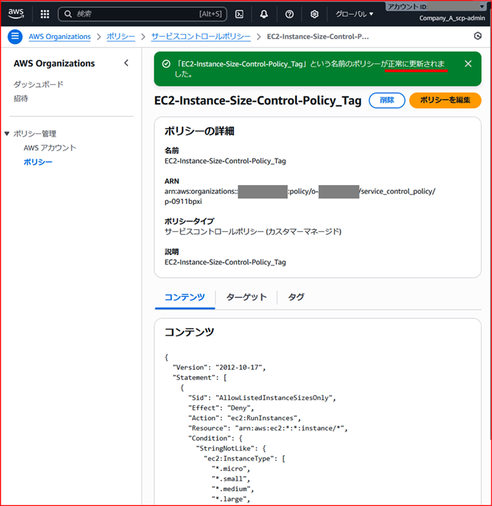Switch to the タグ tab
Image resolution: width=492 pixels, height=506 pixels.
tap(296, 297)
